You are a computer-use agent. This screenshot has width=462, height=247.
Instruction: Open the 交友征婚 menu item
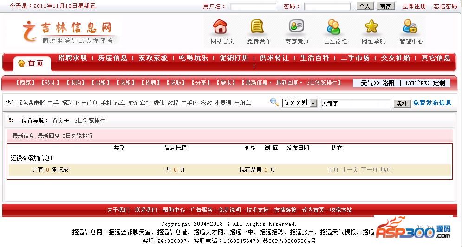[396, 57]
